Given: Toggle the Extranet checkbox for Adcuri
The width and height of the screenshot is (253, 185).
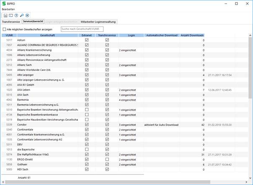Looking at the screenshot, I should coord(87,40).
